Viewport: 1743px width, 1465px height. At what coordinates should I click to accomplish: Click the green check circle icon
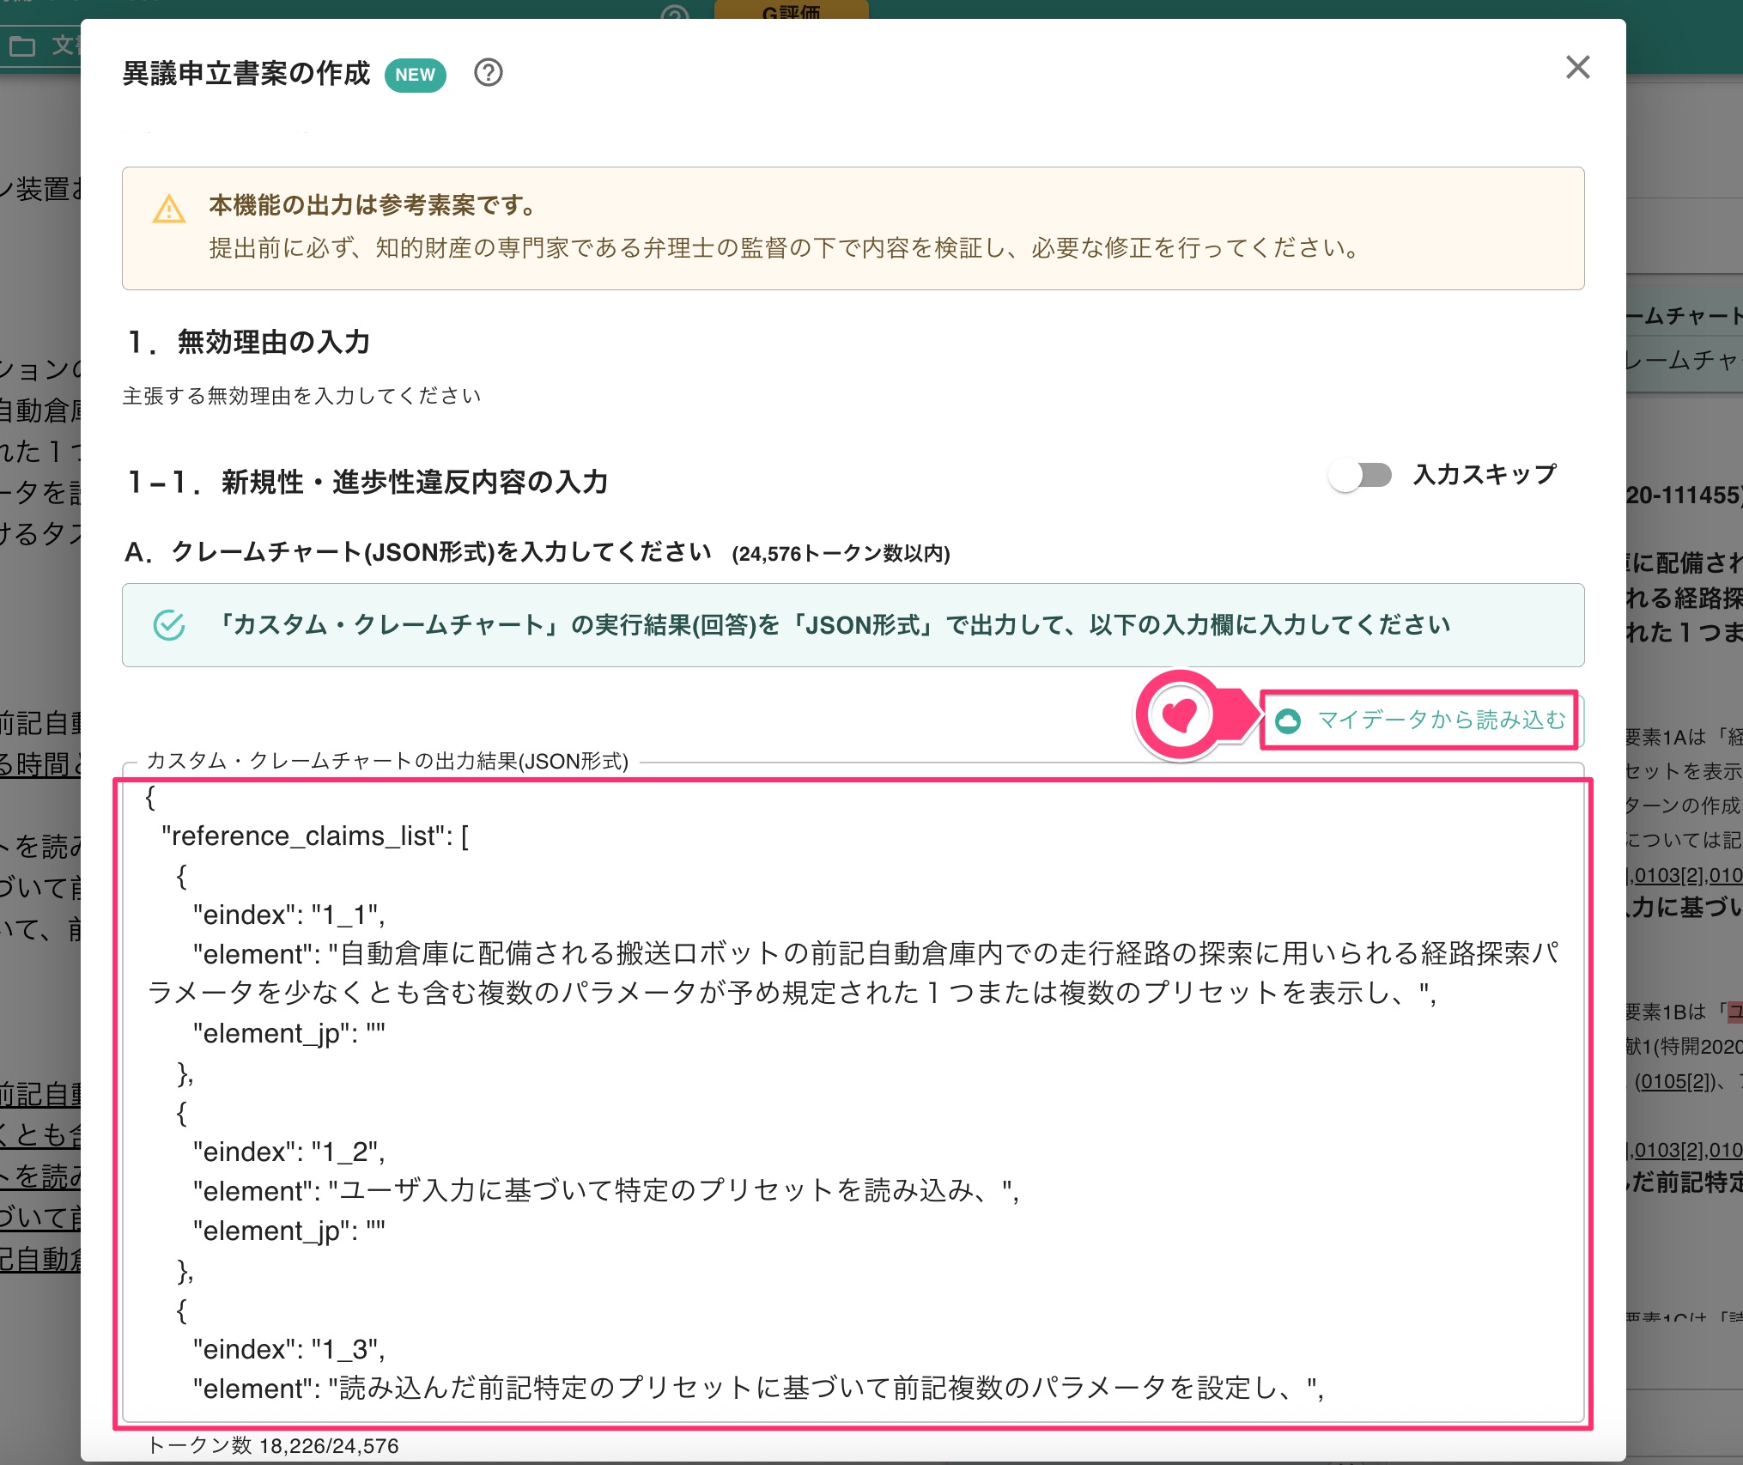(169, 625)
